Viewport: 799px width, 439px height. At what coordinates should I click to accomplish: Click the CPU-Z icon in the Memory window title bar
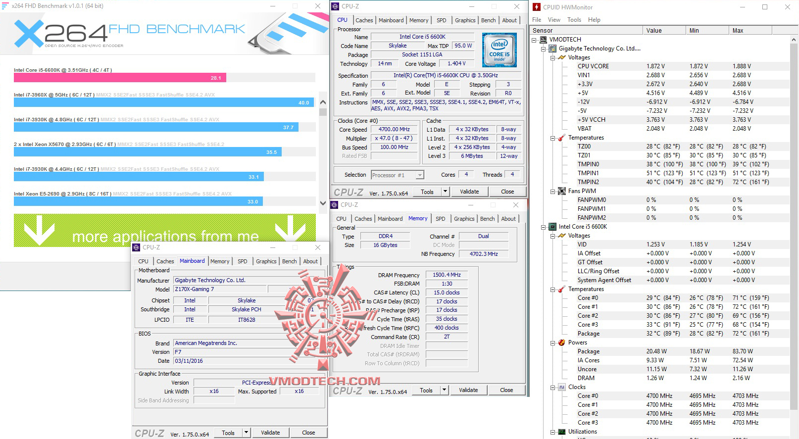334,205
